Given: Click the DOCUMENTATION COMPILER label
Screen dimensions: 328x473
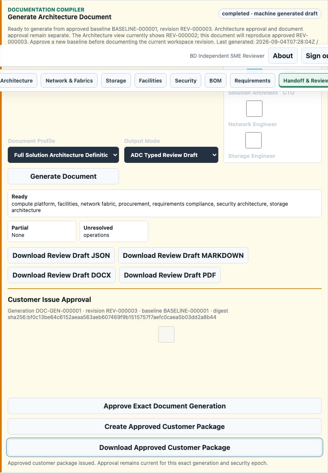Looking at the screenshot, I should 46,10.
